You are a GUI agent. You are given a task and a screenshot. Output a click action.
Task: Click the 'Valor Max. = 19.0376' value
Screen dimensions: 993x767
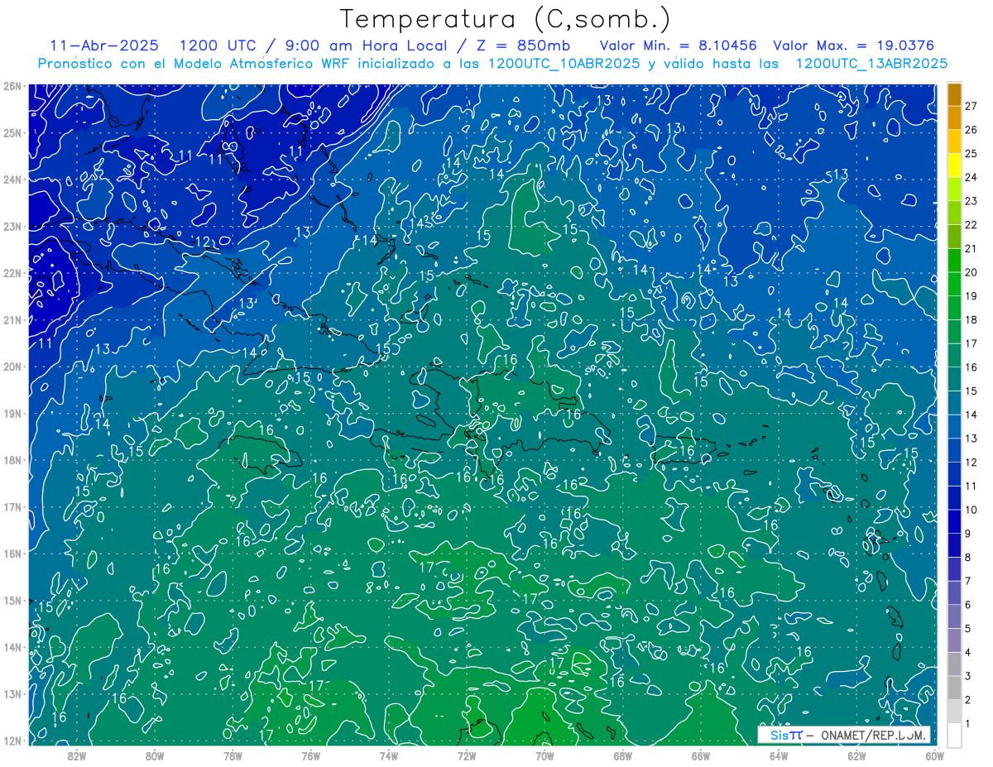pos(854,46)
